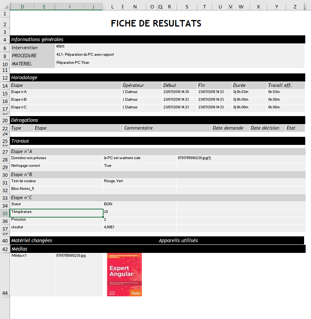
Task: Select file name '9781785880230.jpg' in Médias
Action: pyautogui.click(x=79, y=275)
